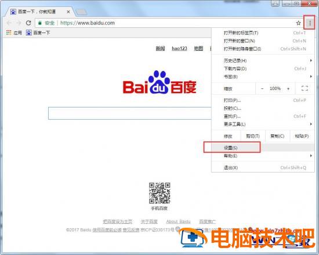Click the green secure lock icon
The width and height of the screenshot is (319, 255).
point(40,23)
